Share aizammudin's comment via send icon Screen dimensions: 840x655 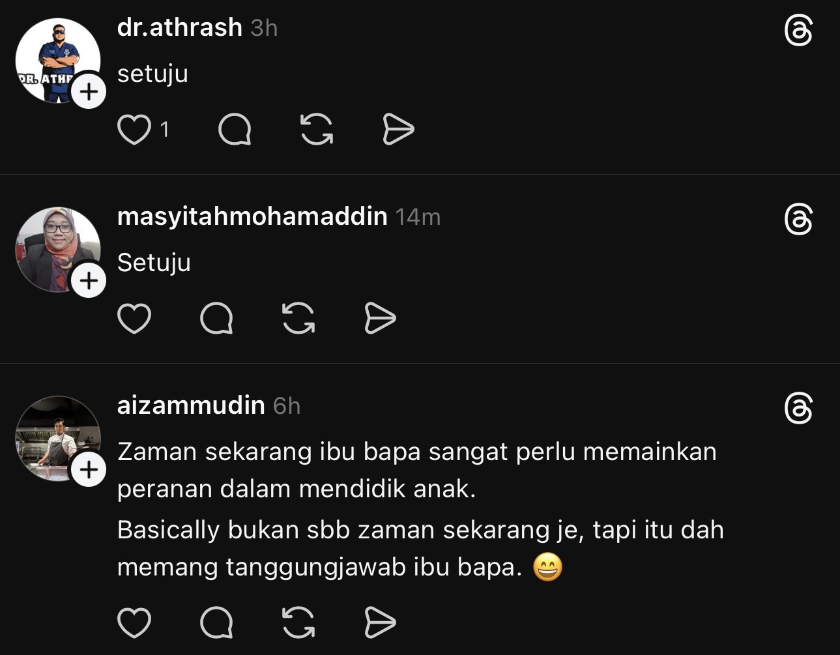(380, 622)
